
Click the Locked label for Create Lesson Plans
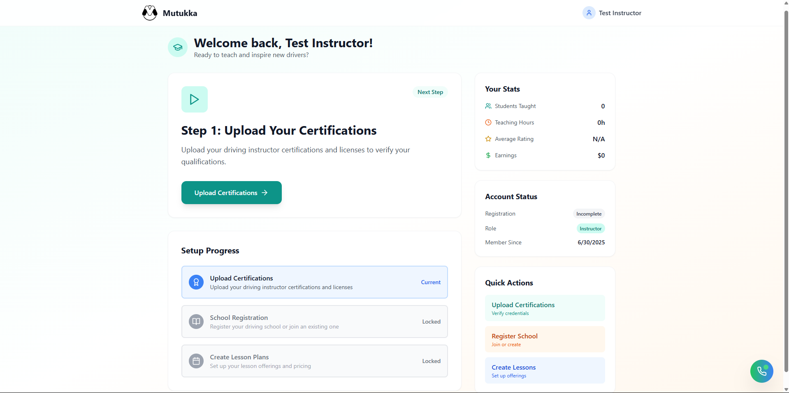tap(431, 361)
